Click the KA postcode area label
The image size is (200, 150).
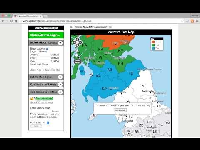tap(98, 76)
